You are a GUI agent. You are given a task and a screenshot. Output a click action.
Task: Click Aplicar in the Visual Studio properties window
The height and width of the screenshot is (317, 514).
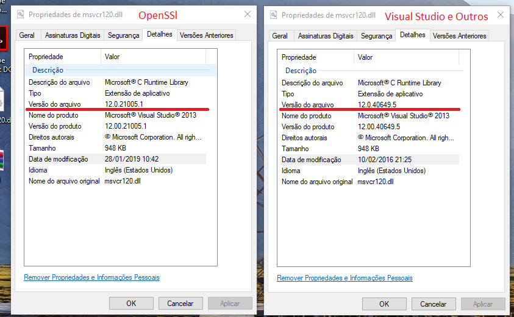click(483, 304)
